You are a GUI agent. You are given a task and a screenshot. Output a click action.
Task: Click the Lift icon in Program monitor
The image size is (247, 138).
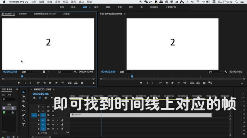(x=192, y=83)
